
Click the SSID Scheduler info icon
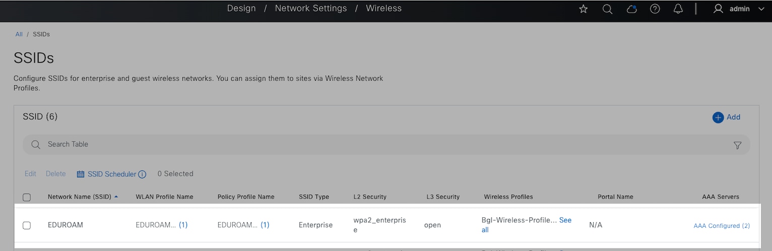142,174
